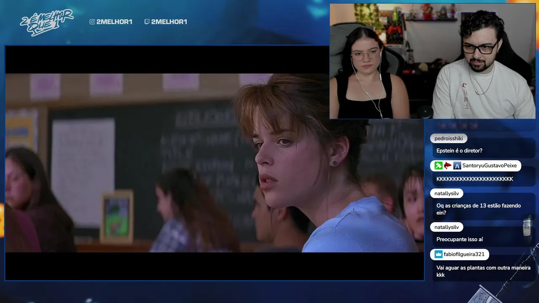Select chat username fabiofilgueira321
The image size is (539, 303).
(464, 254)
